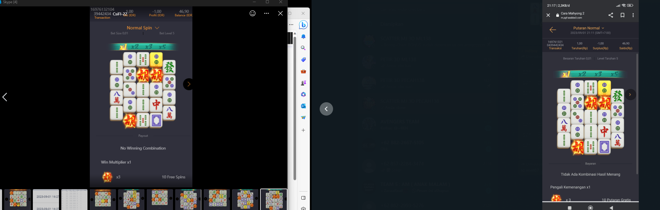Click the 'Surplus(Rp)' label on phone

pyautogui.click(x=600, y=48)
